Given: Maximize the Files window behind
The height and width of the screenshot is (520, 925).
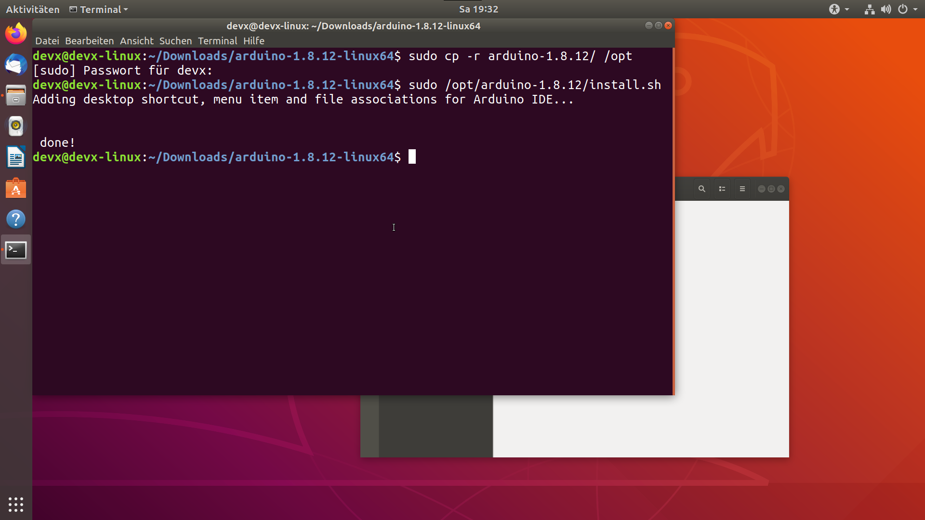Looking at the screenshot, I should click(771, 189).
